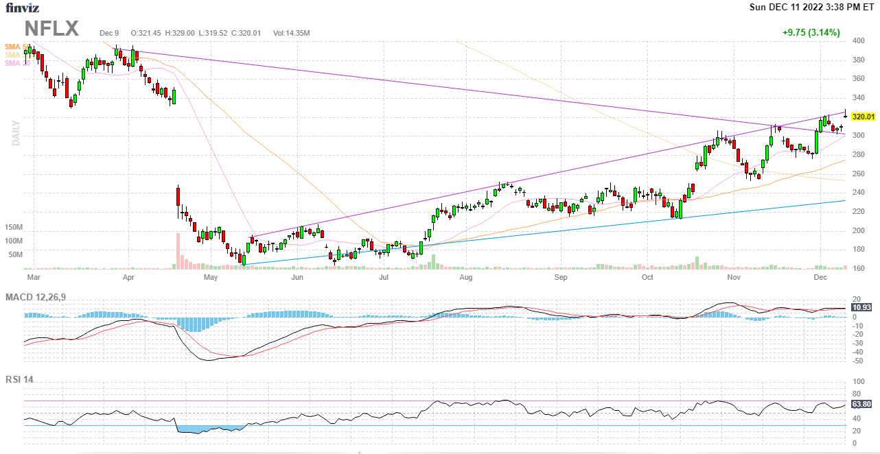Image resolution: width=880 pixels, height=454 pixels.
Task: Click the SMA 20 legend label
Action: pos(14,63)
